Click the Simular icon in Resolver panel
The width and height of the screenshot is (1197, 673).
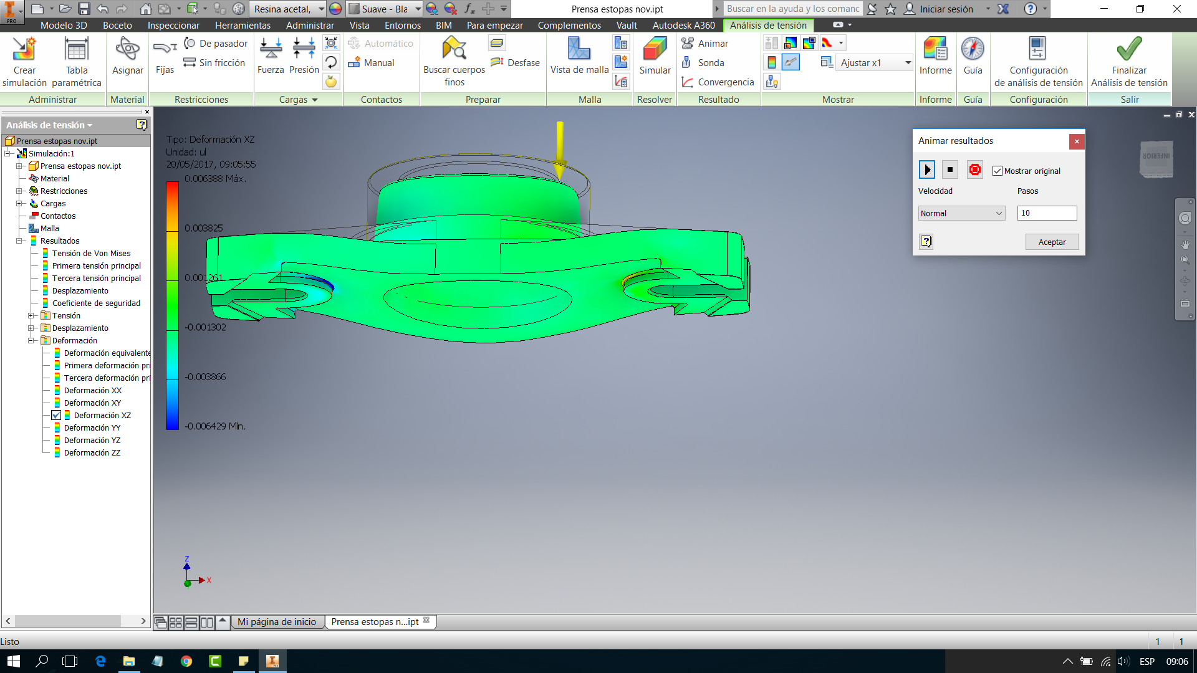[x=655, y=50]
